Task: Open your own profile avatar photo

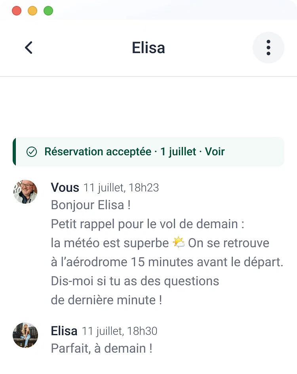Action: point(25,191)
